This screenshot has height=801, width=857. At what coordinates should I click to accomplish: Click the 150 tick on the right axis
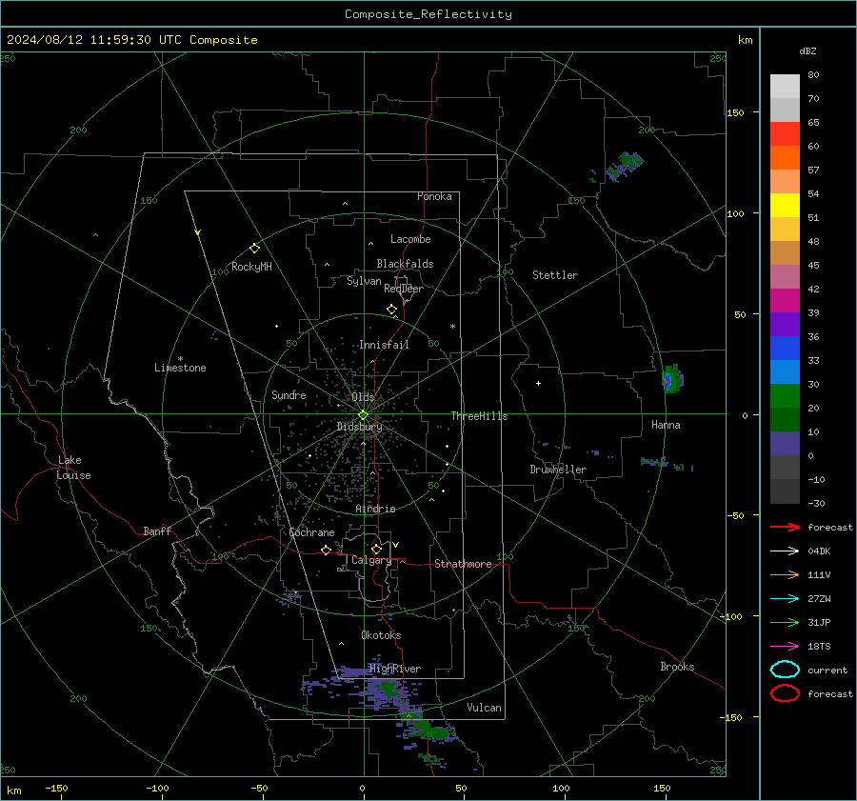pos(736,112)
